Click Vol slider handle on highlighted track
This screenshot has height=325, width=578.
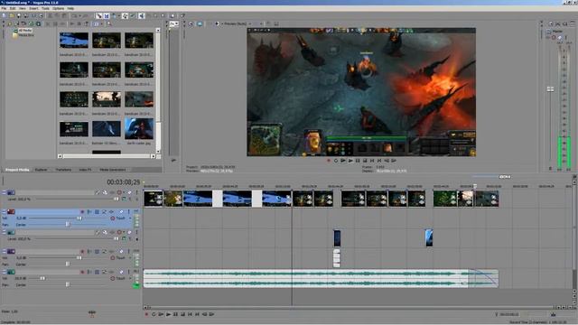pyautogui.click(x=79, y=218)
